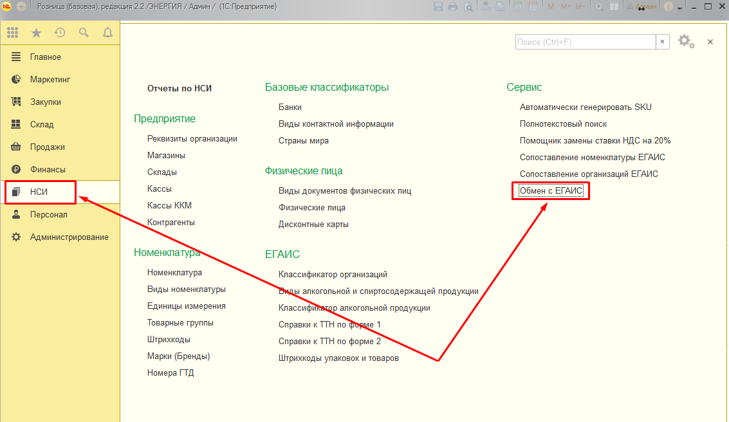Open Обмен с ЕГАИС

[x=551, y=190]
